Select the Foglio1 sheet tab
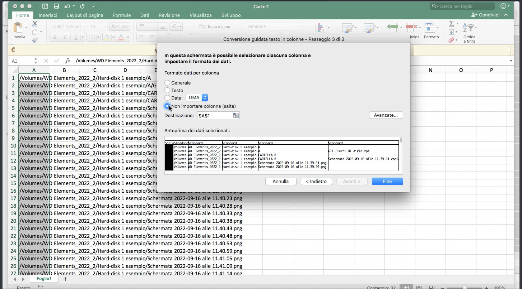Viewport: 522px width, 289px height. (44, 279)
